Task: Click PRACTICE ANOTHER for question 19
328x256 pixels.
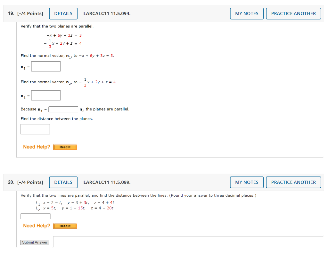Action: click(293, 13)
